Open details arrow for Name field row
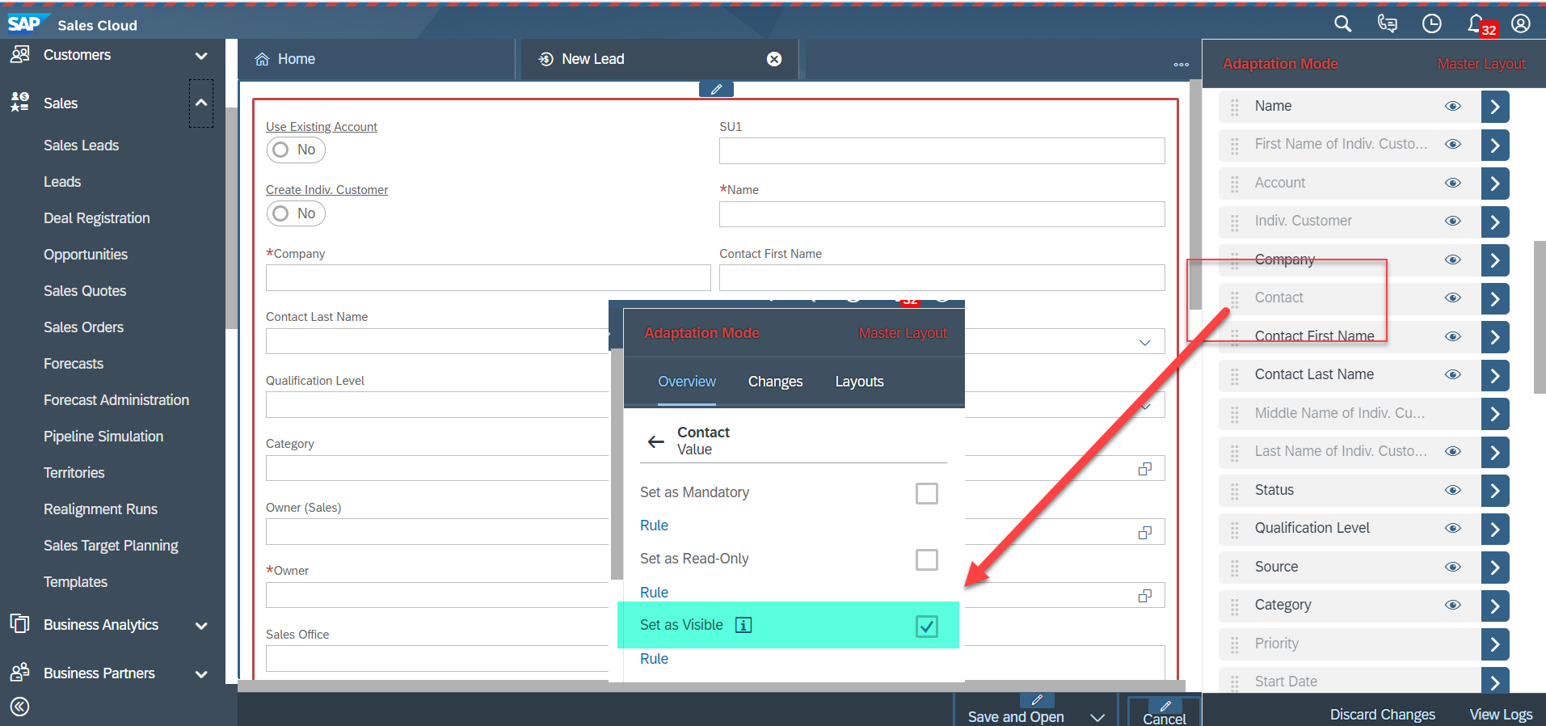 point(1495,107)
